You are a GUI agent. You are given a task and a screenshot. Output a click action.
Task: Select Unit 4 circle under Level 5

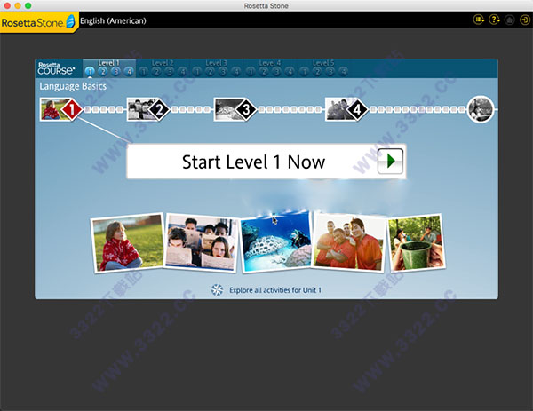click(x=343, y=72)
